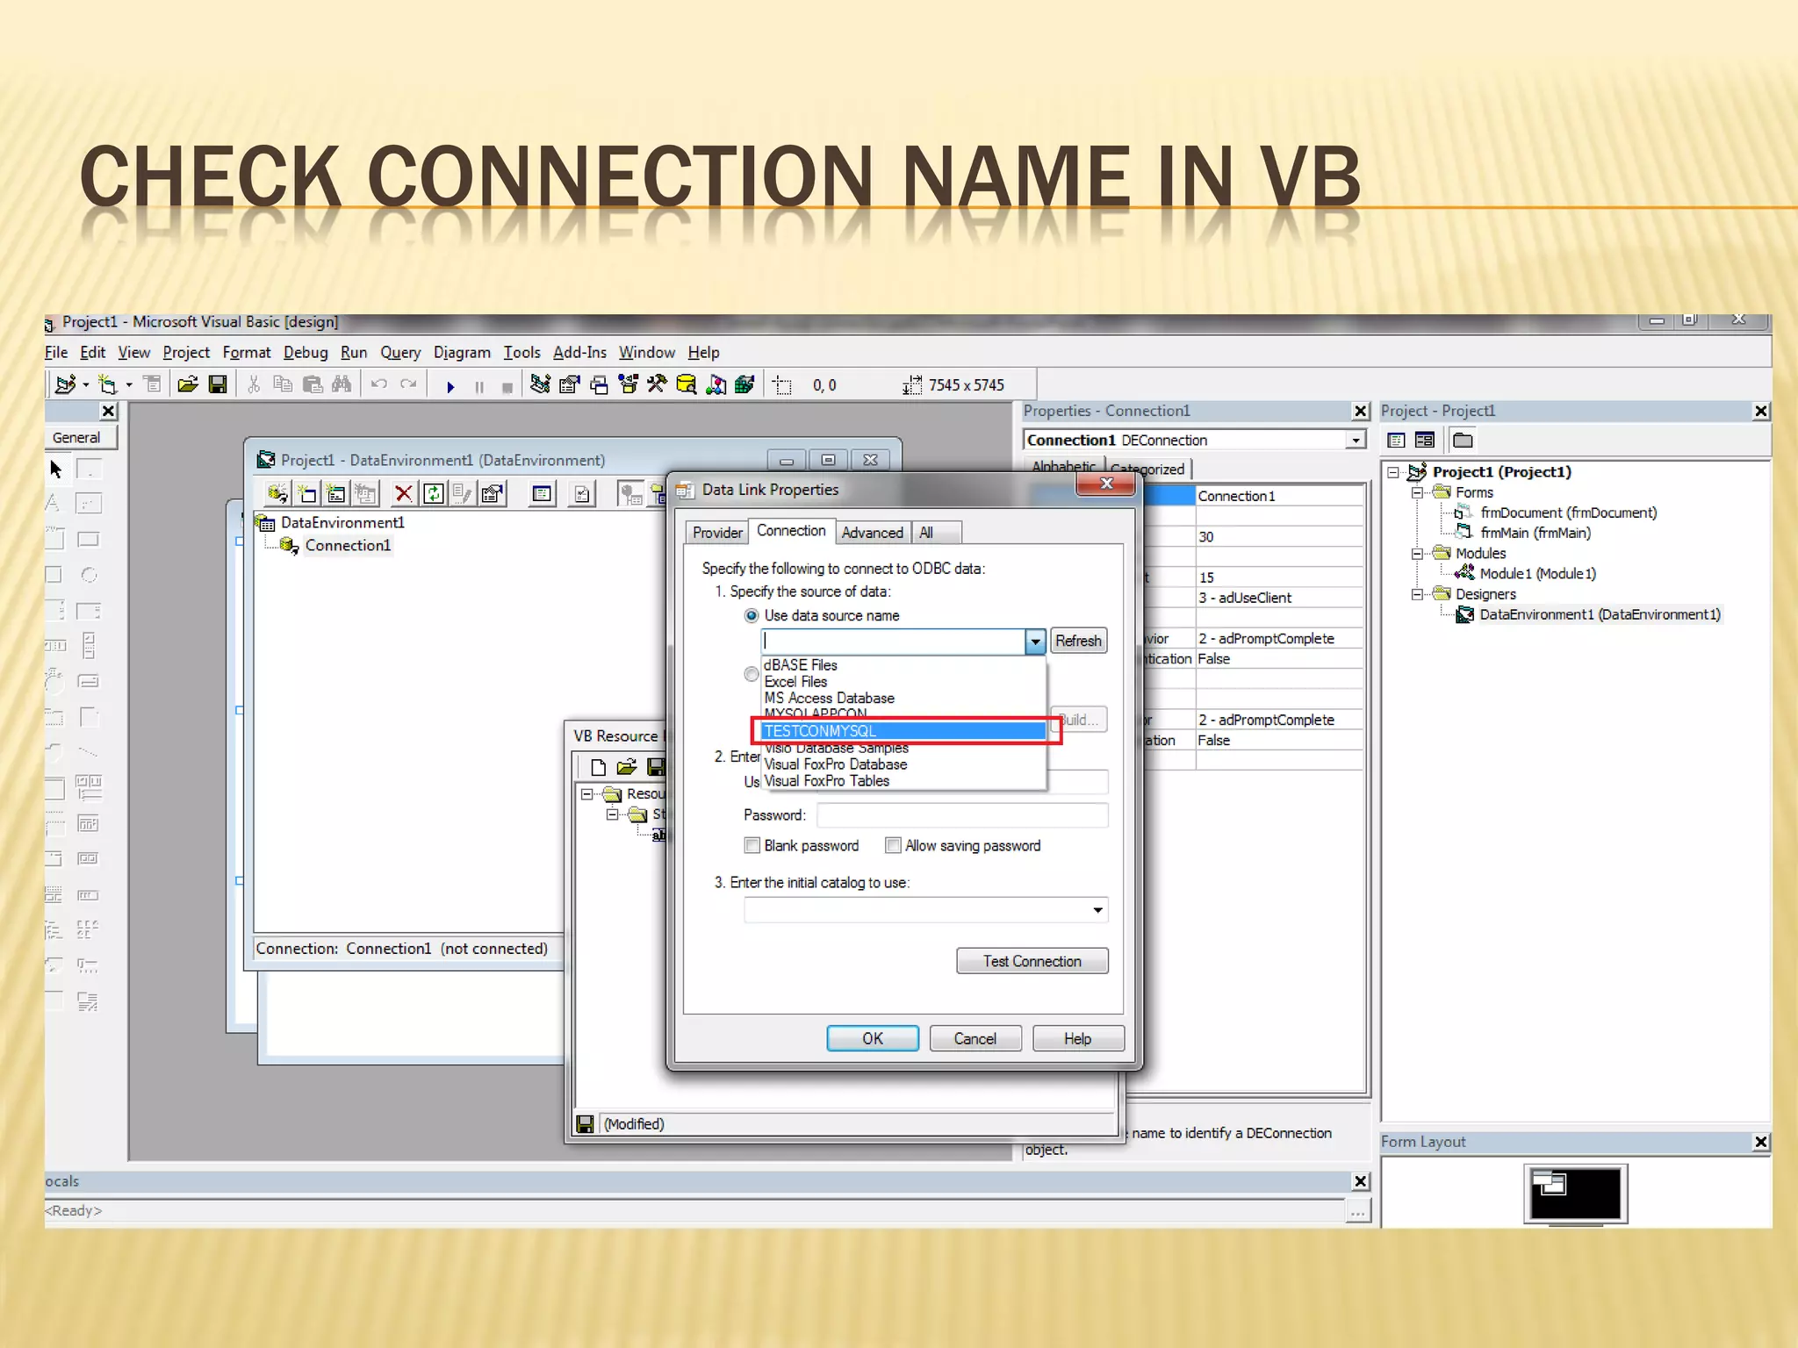
Task: Open the Debug menu
Action: click(306, 353)
